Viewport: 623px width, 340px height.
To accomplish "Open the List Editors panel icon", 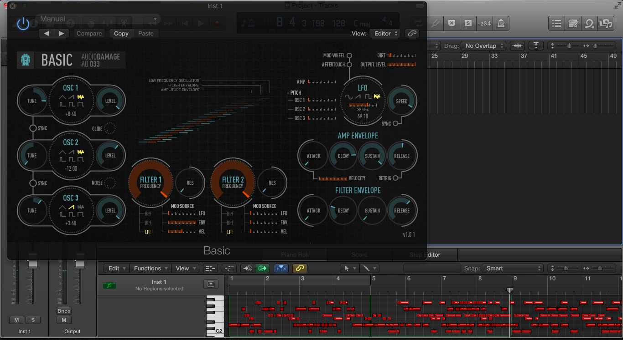I will 556,23.
